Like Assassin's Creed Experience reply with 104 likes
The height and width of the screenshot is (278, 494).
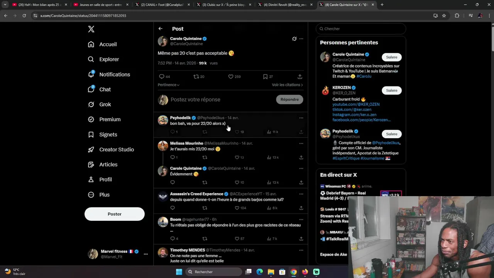pos(237,208)
